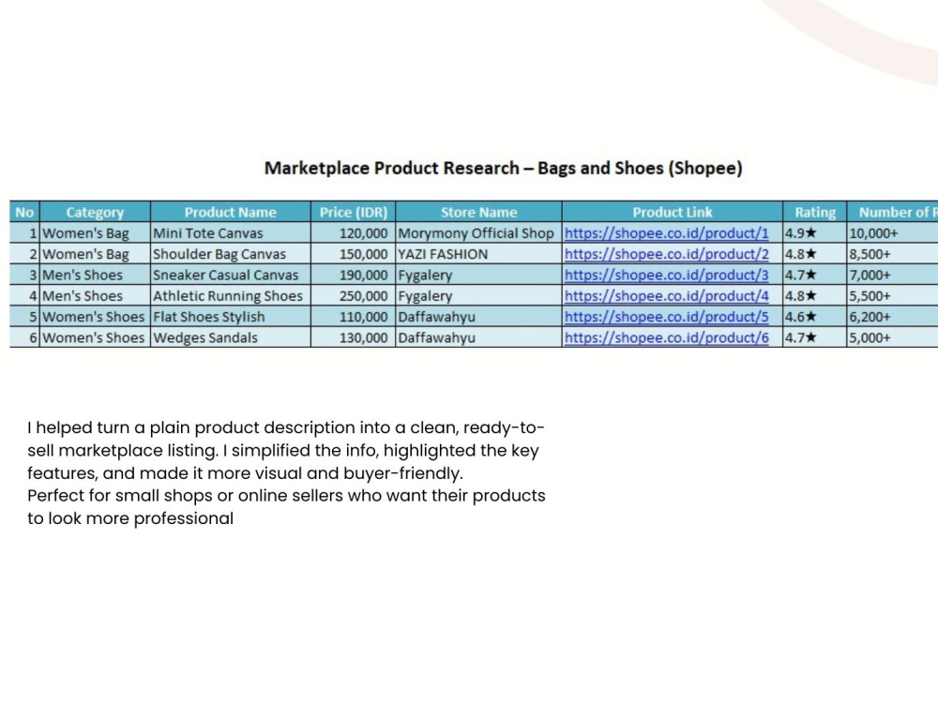Viewport: 938px width, 703px height.
Task: Open the shopee.co.id/product/4 link
Action: coord(666,296)
